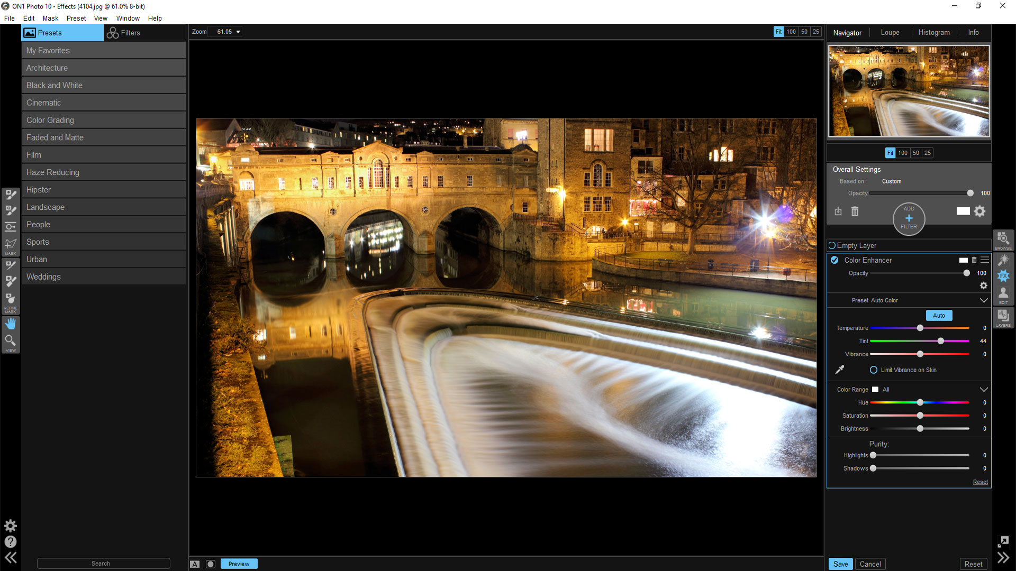Open the Browse module

[1003, 240]
